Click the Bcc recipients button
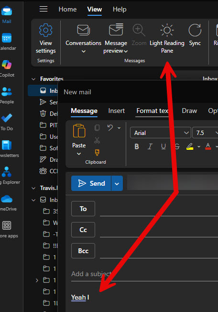Image resolution: width=218 pixels, height=312 pixels. [83, 251]
